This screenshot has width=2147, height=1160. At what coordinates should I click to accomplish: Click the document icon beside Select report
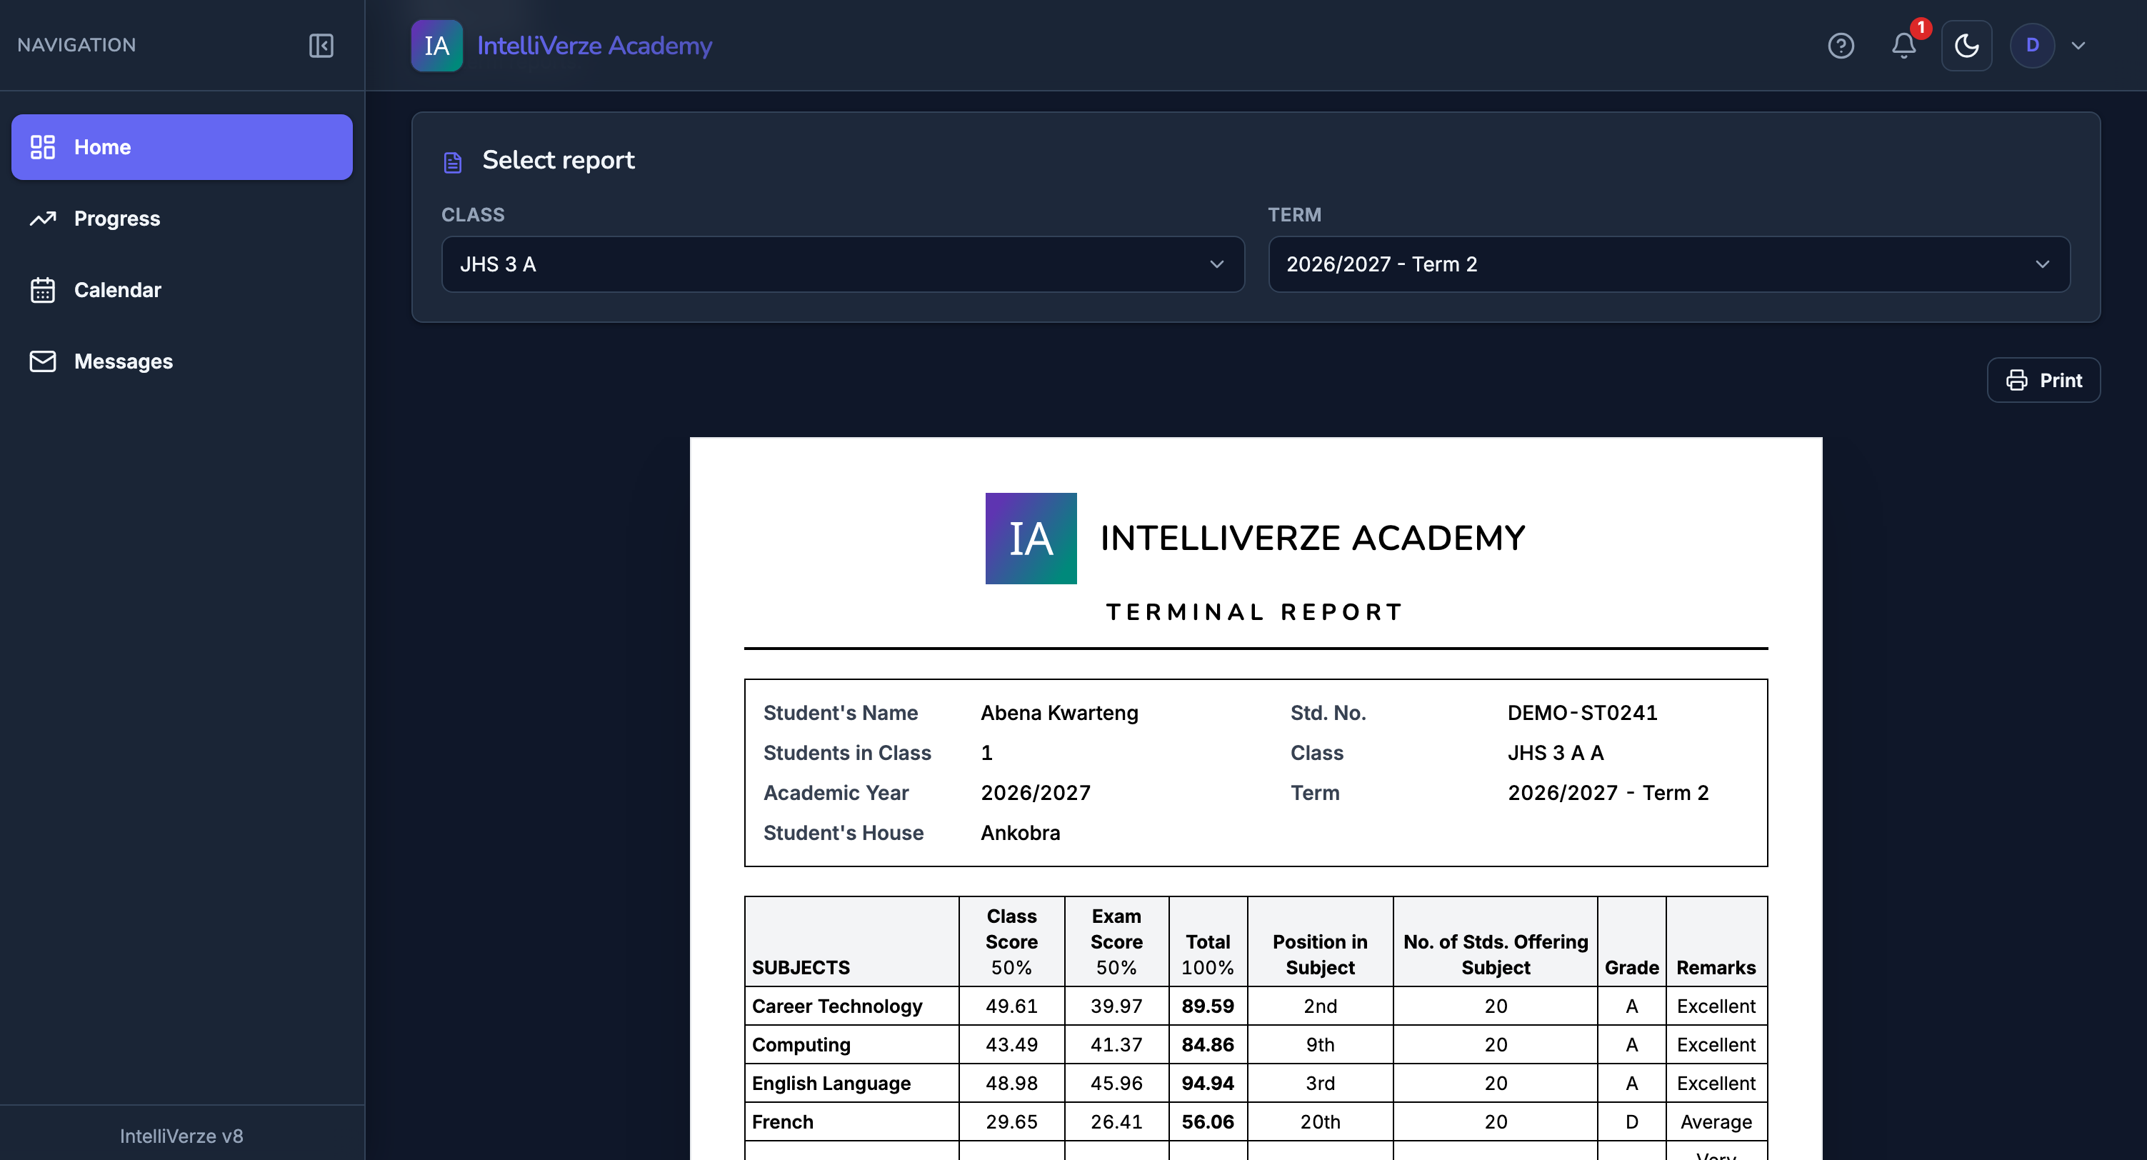(x=453, y=161)
